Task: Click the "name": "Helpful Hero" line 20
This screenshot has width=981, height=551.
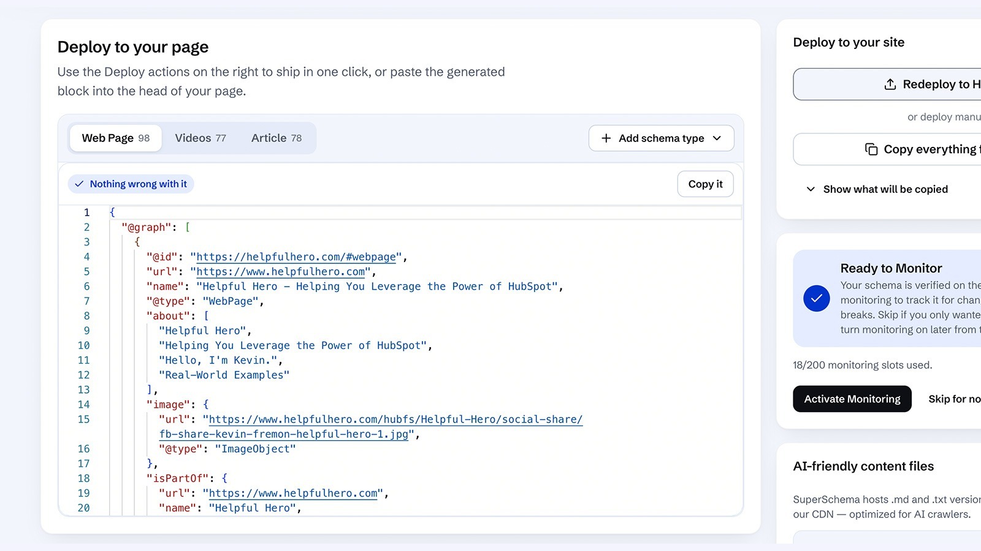Action: [x=230, y=508]
